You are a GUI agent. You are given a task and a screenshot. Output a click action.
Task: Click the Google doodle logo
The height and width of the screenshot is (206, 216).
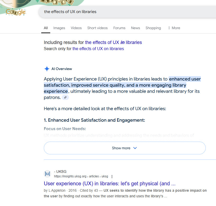tap(16, 12)
